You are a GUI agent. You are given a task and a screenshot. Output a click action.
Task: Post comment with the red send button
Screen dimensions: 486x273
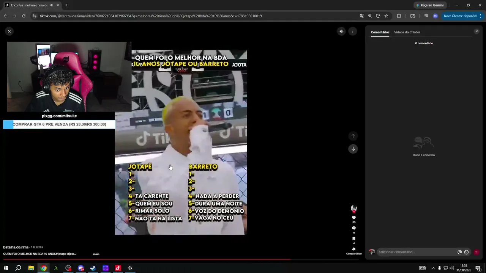click(476, 252)
